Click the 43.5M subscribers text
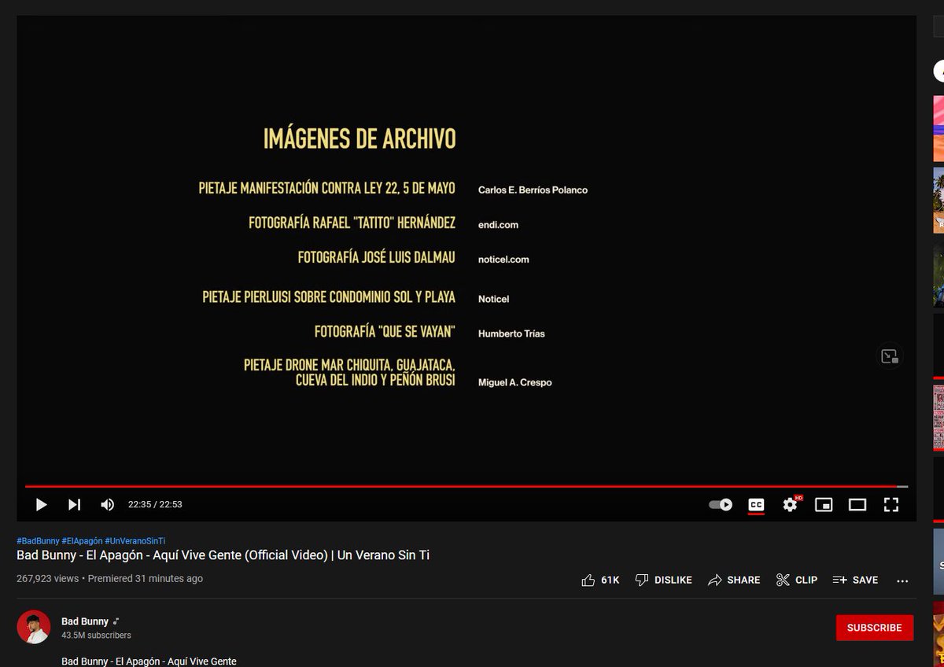Viewport: 944px width, 667px height. tap(96, 635)
